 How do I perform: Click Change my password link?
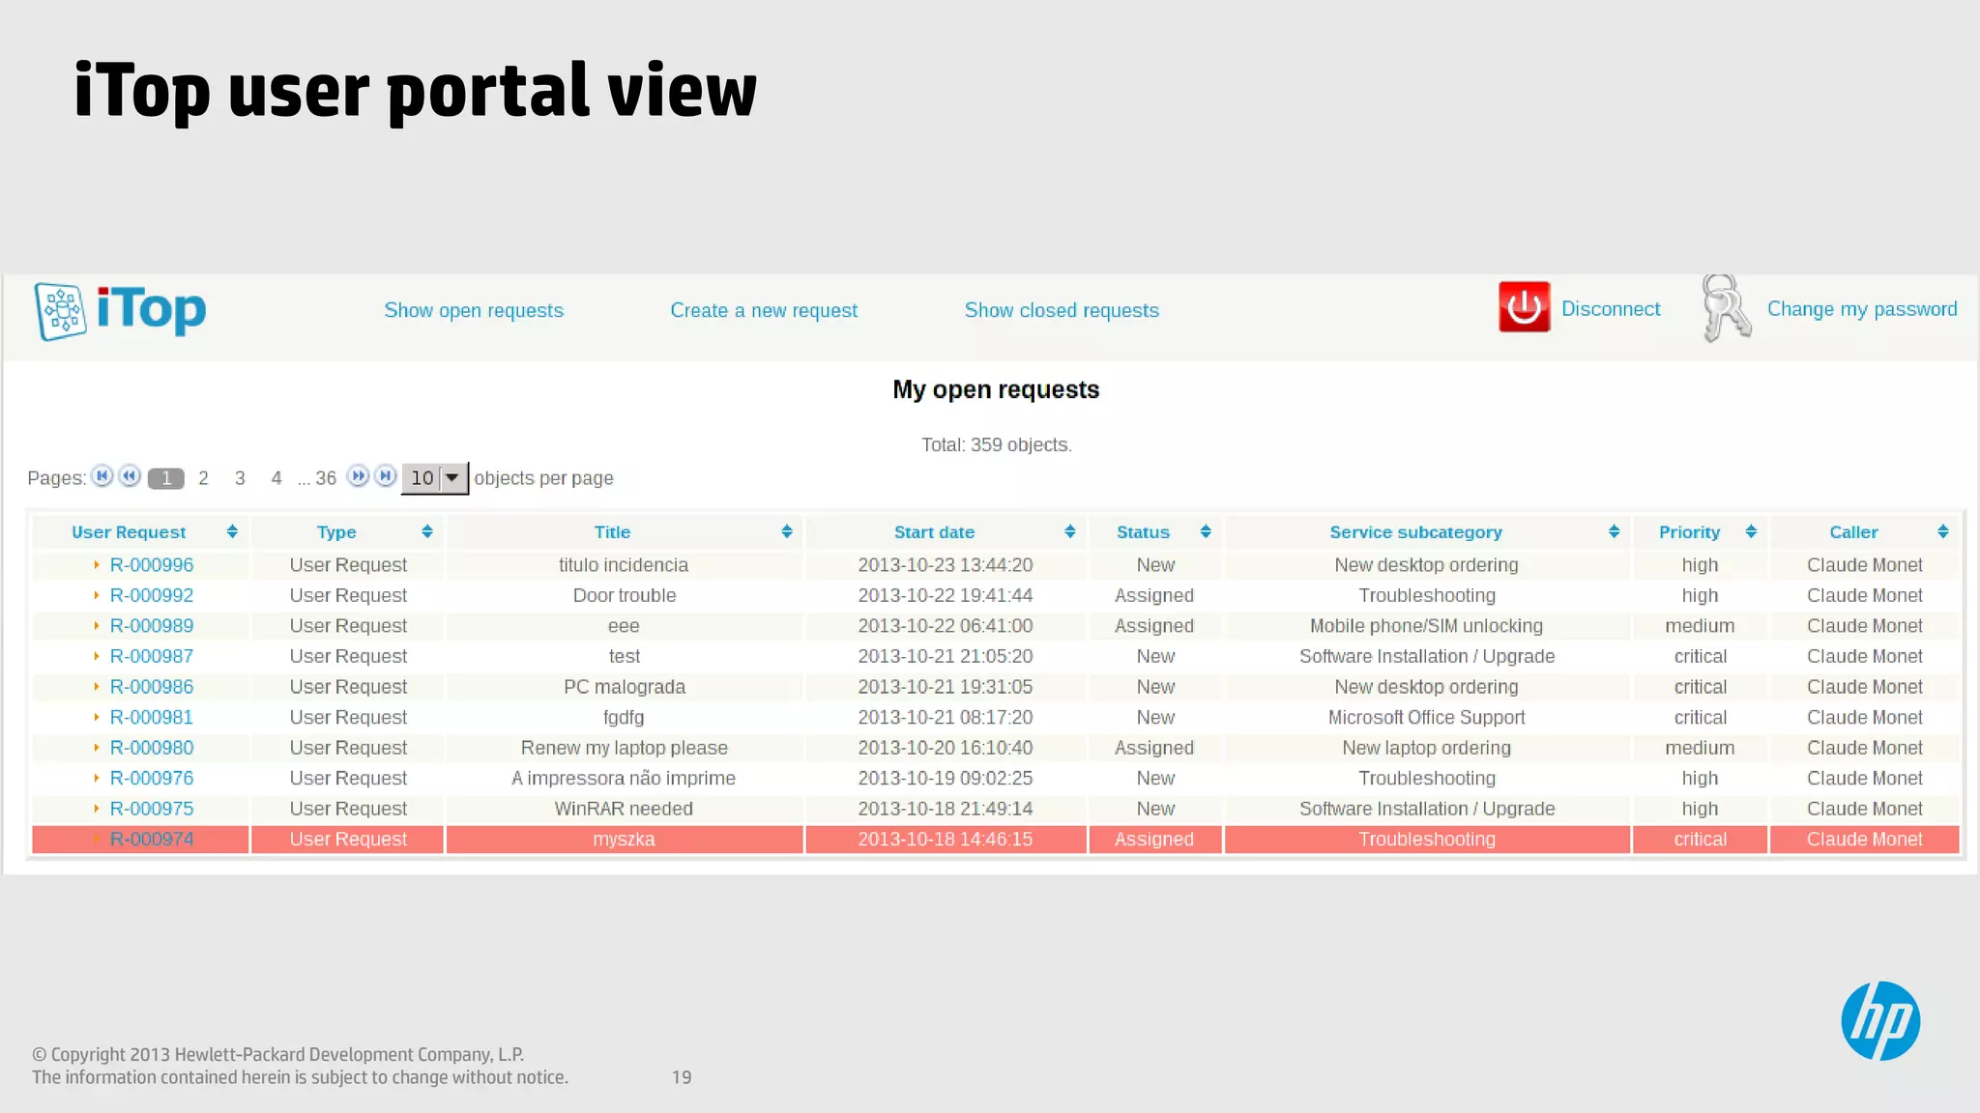(x=1862, y=309)
